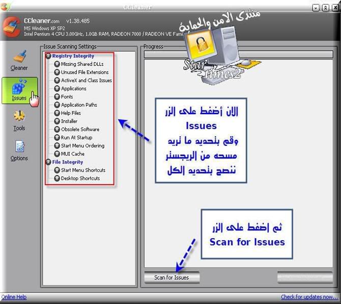Toggle the Unused File Extensions checkbox
Screen dimensions: 341x304
[57, 72]
